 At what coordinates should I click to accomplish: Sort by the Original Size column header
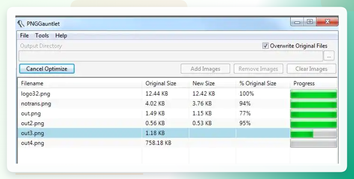point(165,83)
